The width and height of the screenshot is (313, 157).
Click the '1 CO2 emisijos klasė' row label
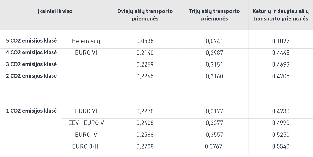(x=31, y=111)
